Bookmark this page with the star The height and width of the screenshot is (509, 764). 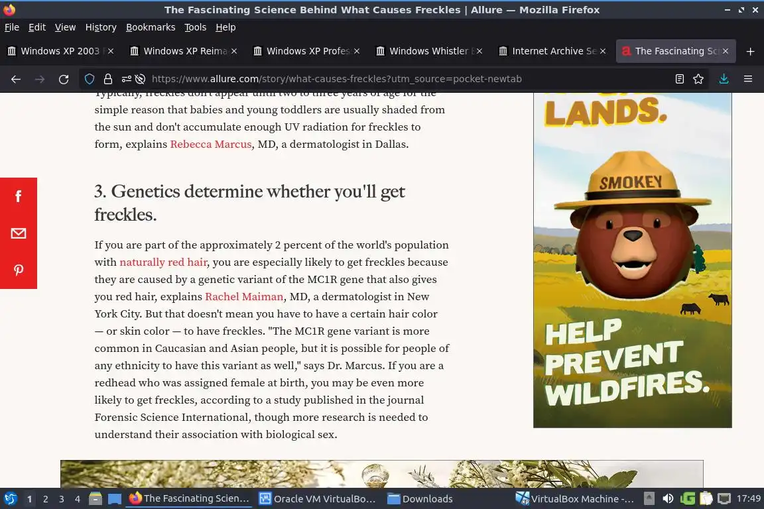(x=698, y=79)
